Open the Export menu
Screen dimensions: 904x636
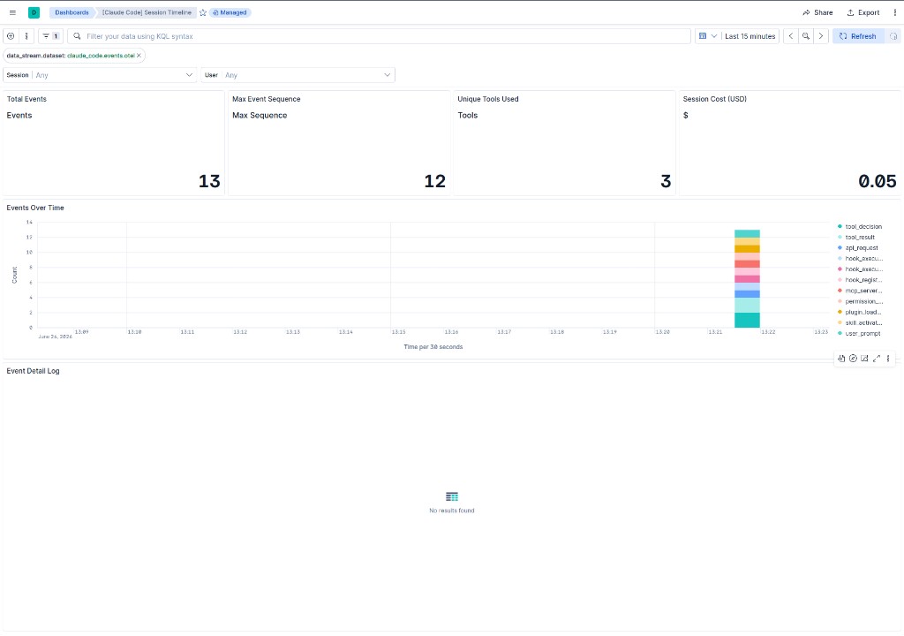coord(863,12)
